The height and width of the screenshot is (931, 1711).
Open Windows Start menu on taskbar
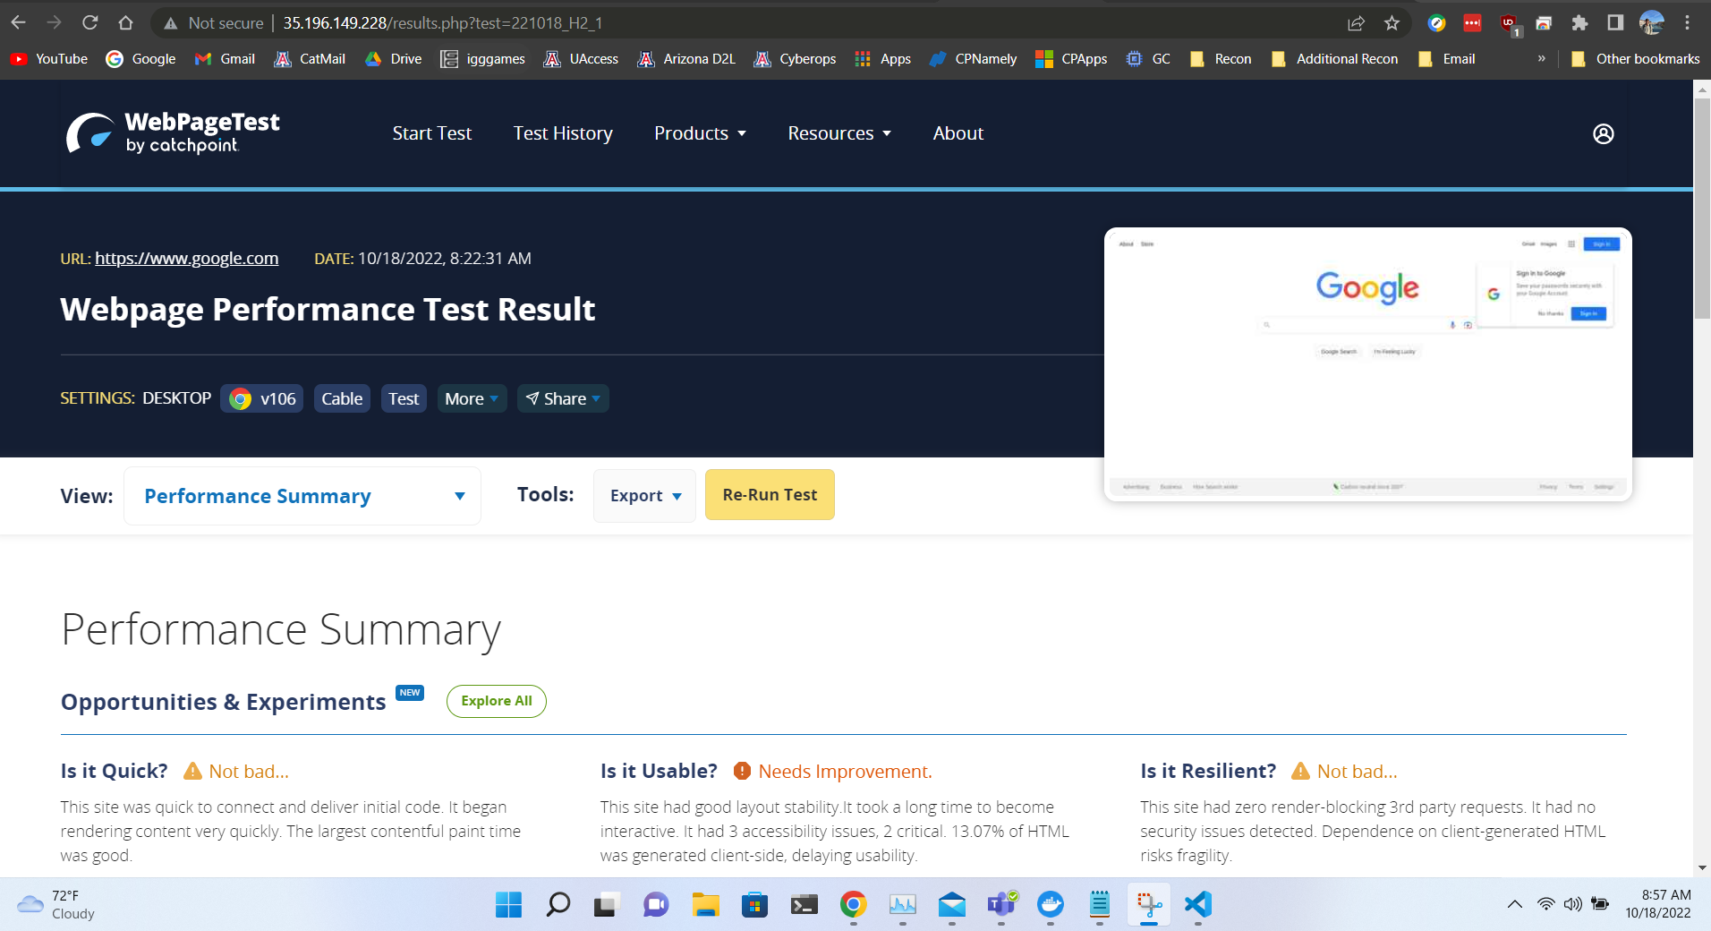(x=508, y=905)
